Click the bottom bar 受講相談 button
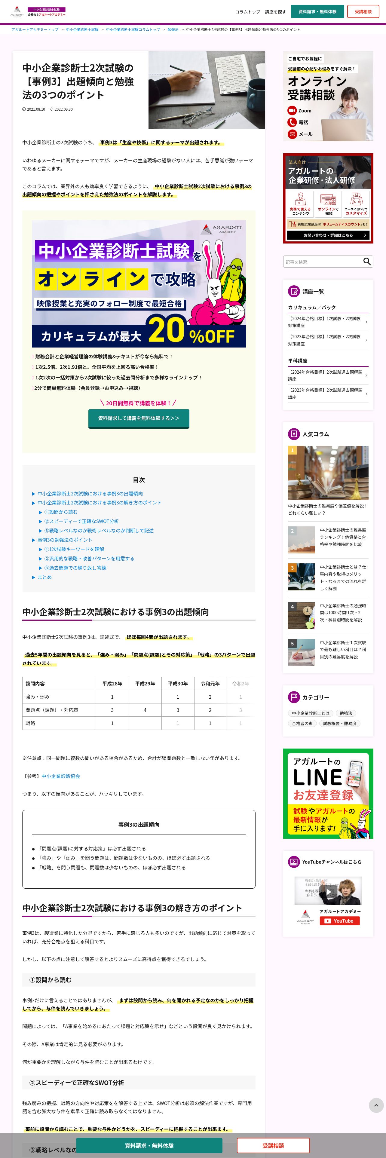 pos(273,1145)
